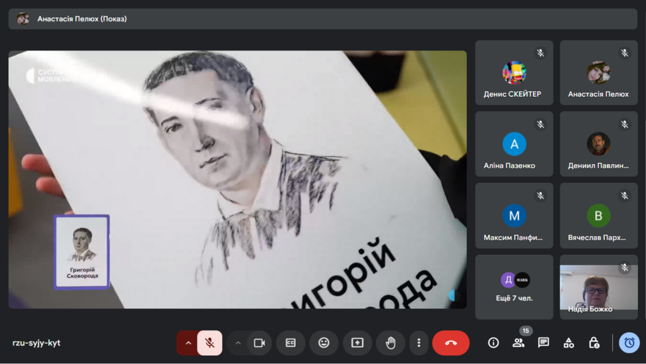This screenshot has height=364, width=646.
Task: Select Надія Божко's video tile
Action: pos(599,286)
